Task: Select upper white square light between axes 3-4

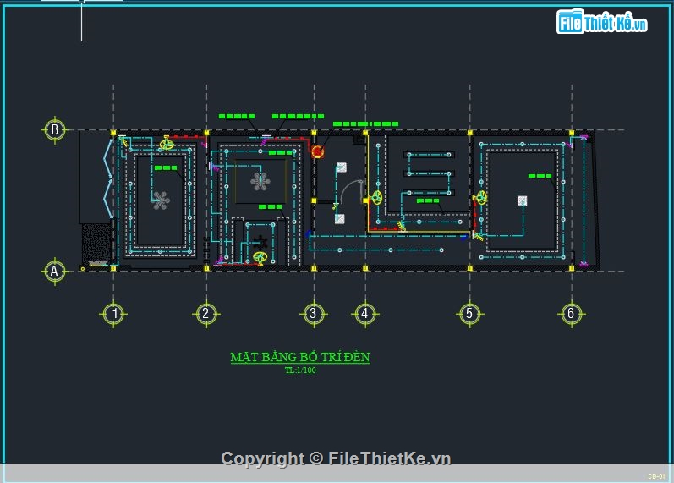Action: coord(342,167)
